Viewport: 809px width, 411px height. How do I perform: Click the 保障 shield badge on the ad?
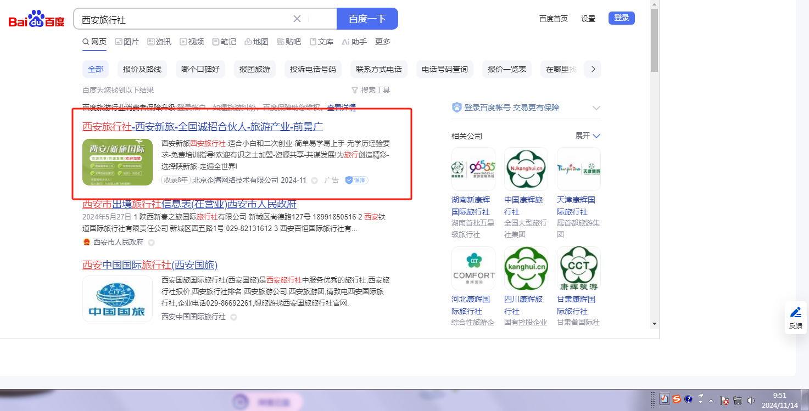tap(356, 180)
